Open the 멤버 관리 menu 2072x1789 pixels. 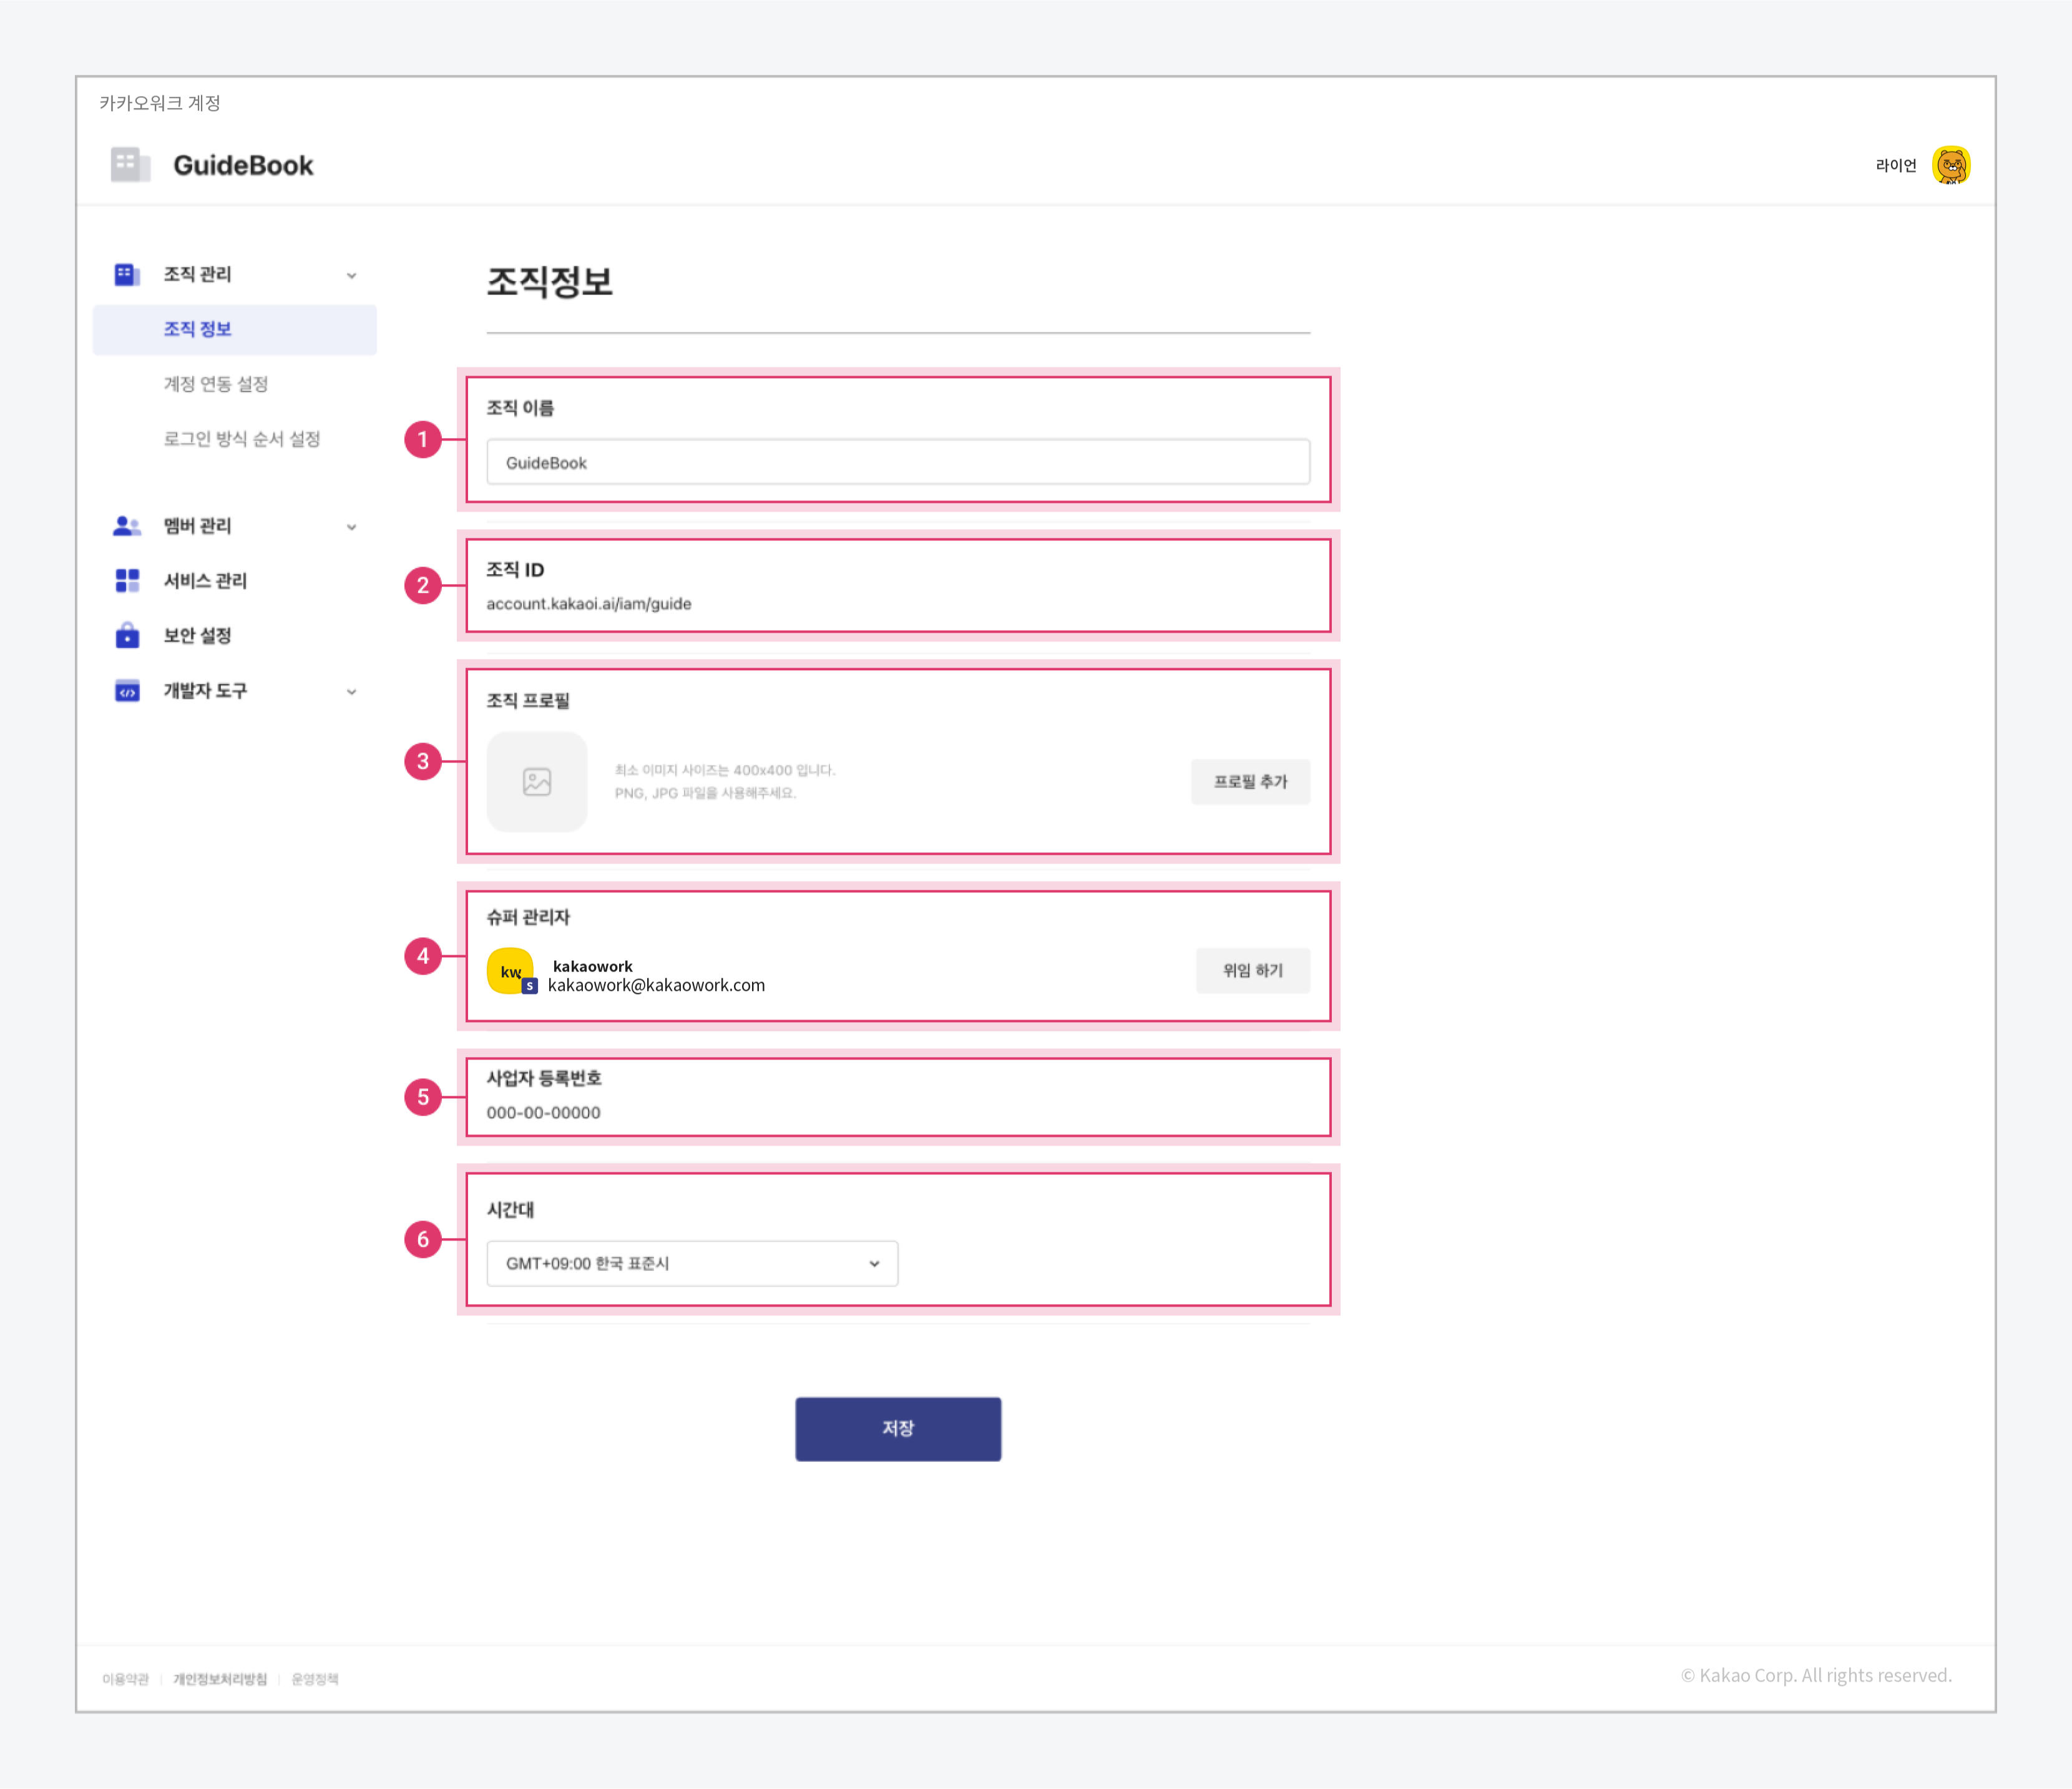click(198, 526)
